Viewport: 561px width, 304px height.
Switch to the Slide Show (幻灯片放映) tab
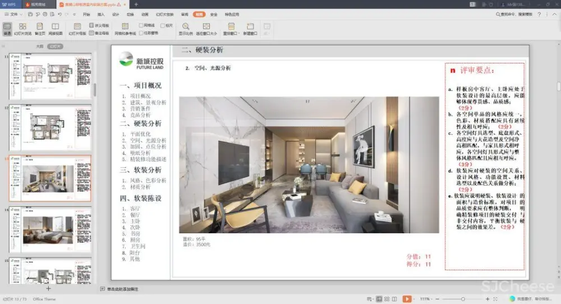point(165,14)
